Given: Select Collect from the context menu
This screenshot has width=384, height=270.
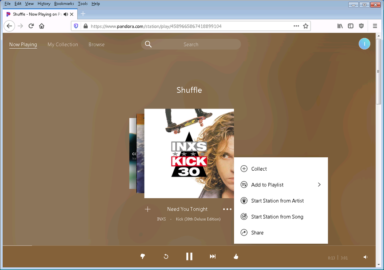Looking at the screenshot, I should coord(259,169).
